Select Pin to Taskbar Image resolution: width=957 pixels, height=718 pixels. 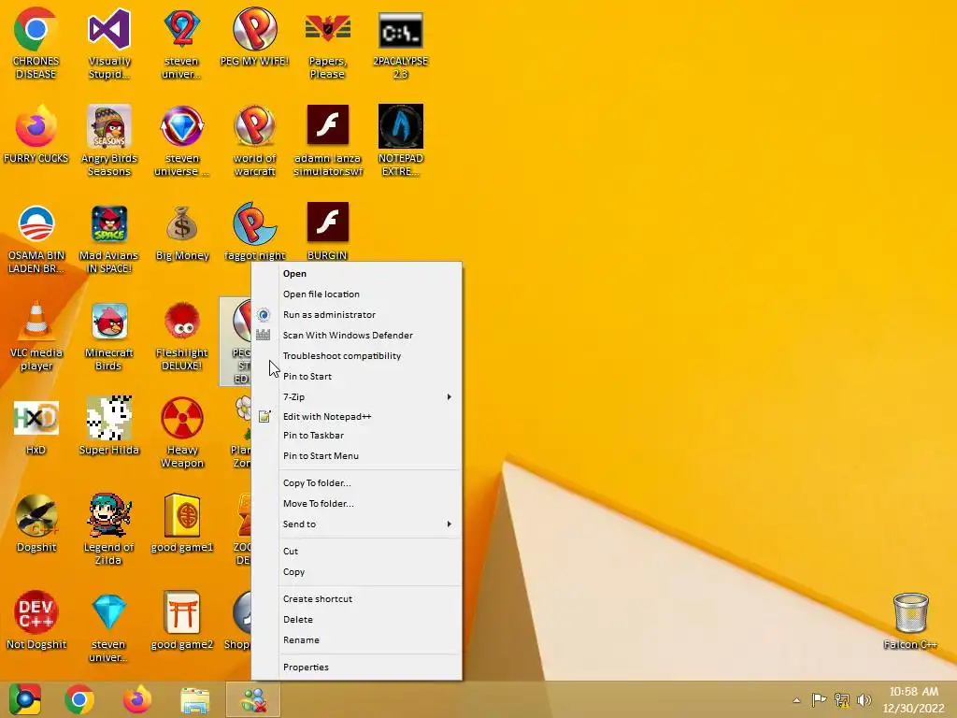(x=357, y=436)
